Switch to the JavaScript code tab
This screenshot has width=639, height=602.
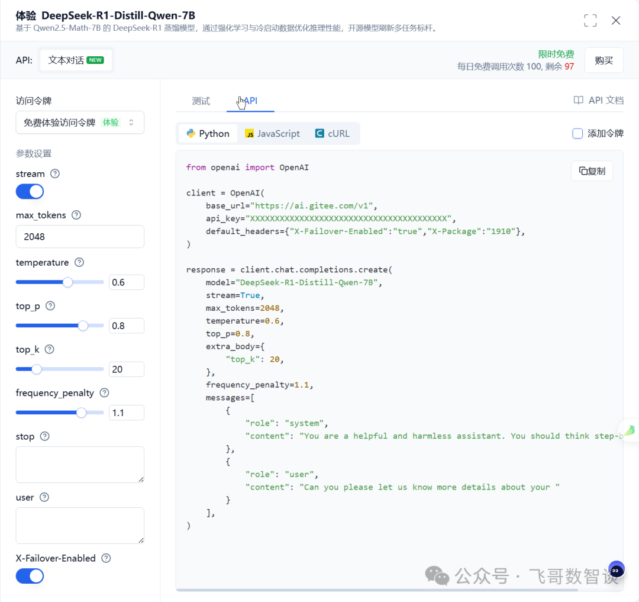272,134
